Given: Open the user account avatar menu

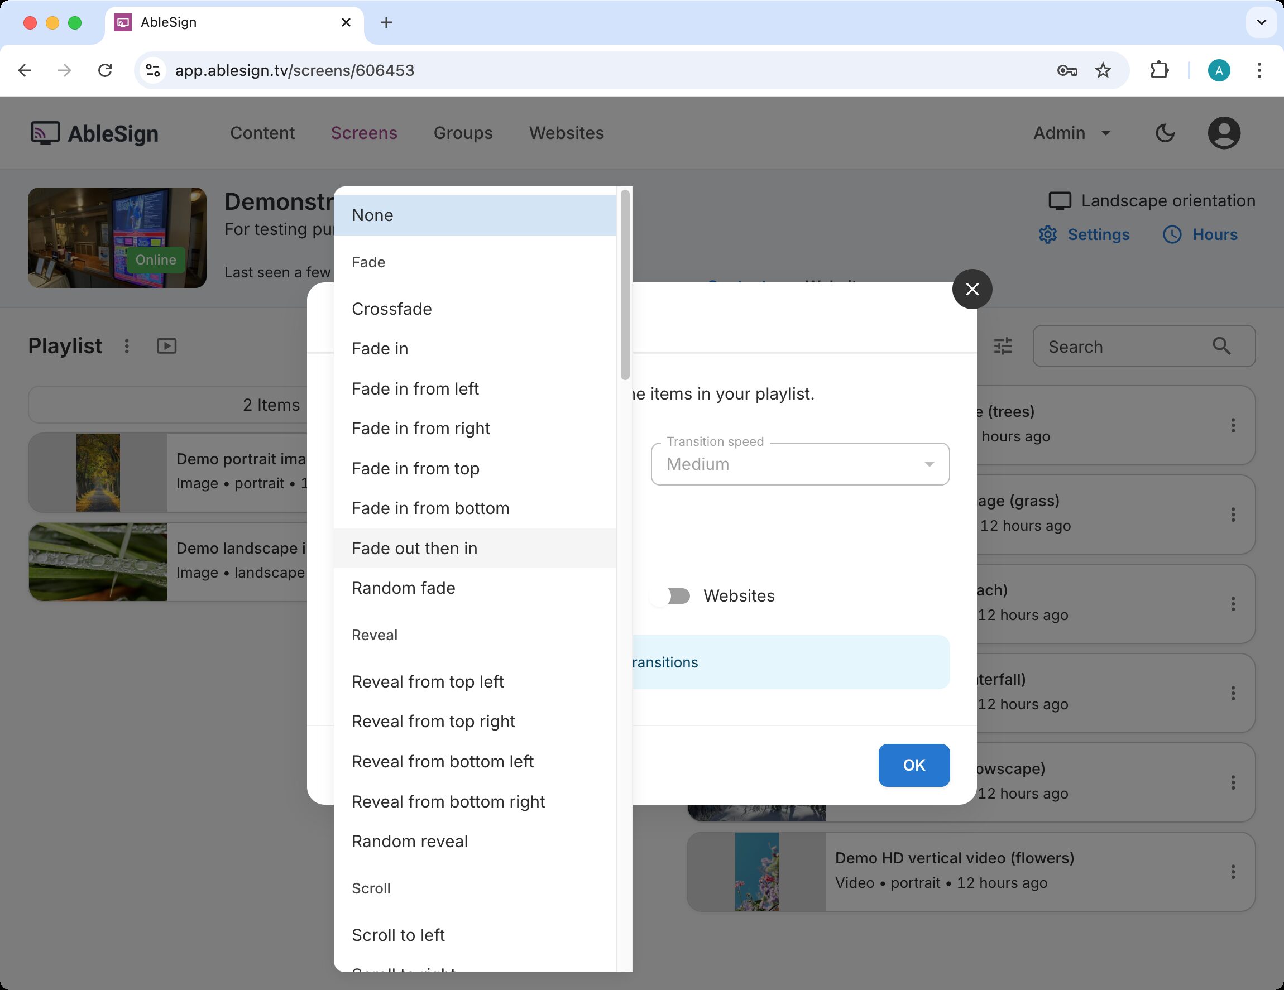Looking at the screenshot, I should coord(1224,133).
